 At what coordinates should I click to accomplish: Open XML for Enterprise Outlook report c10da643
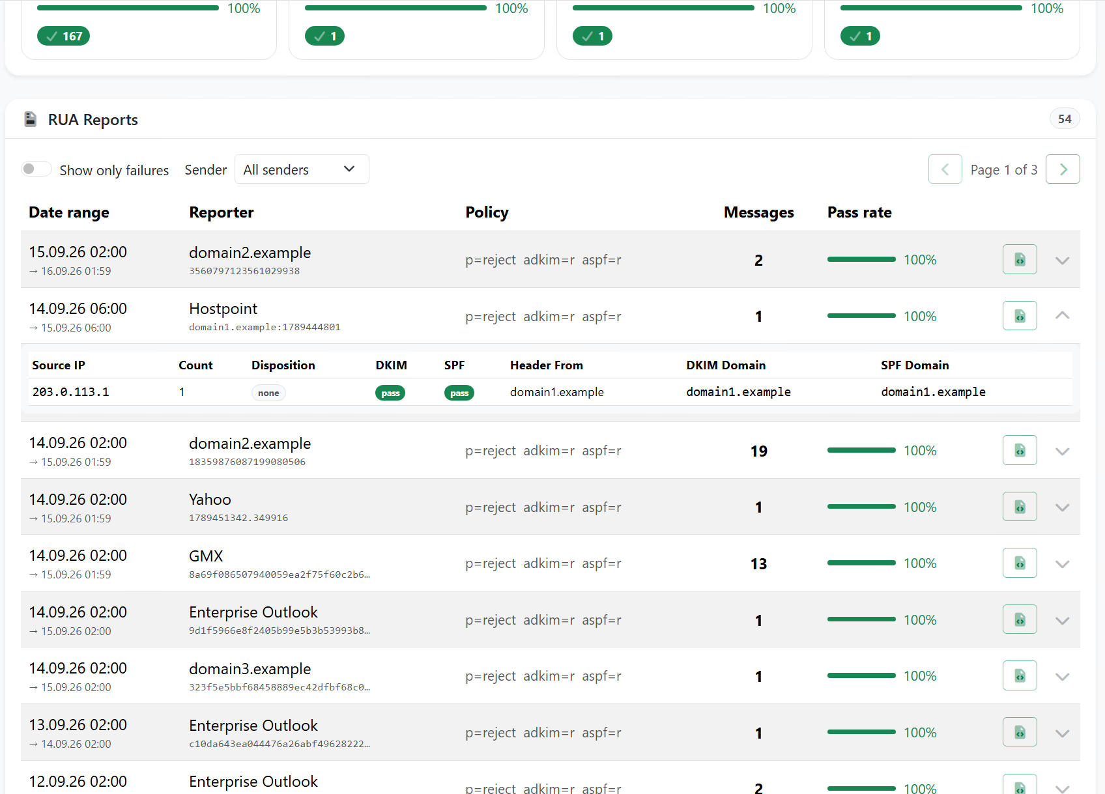1020,732
